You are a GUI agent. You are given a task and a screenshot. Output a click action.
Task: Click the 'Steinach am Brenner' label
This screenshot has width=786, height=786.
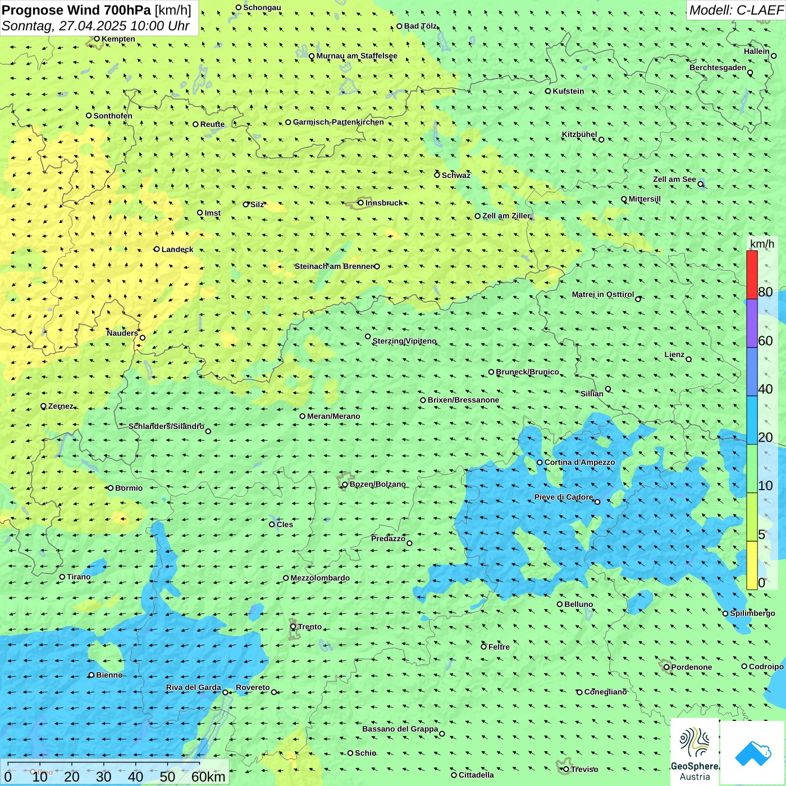(x=334, y=266)
